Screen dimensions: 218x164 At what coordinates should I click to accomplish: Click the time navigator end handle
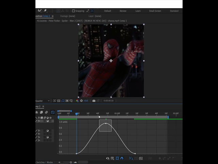pos(71,111)
